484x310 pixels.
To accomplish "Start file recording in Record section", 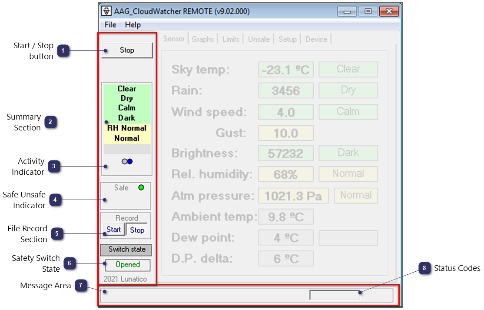I will click(113, 230).
